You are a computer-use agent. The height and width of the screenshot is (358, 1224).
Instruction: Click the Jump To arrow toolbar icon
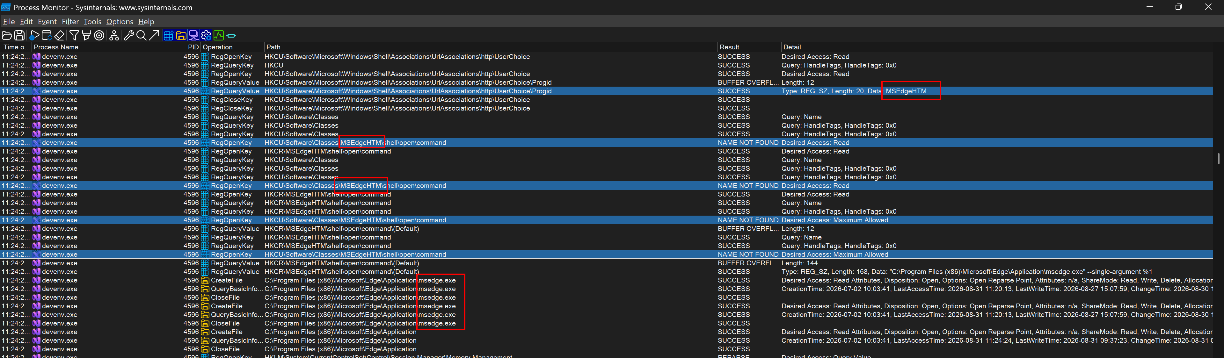click(x=154, y=36)
